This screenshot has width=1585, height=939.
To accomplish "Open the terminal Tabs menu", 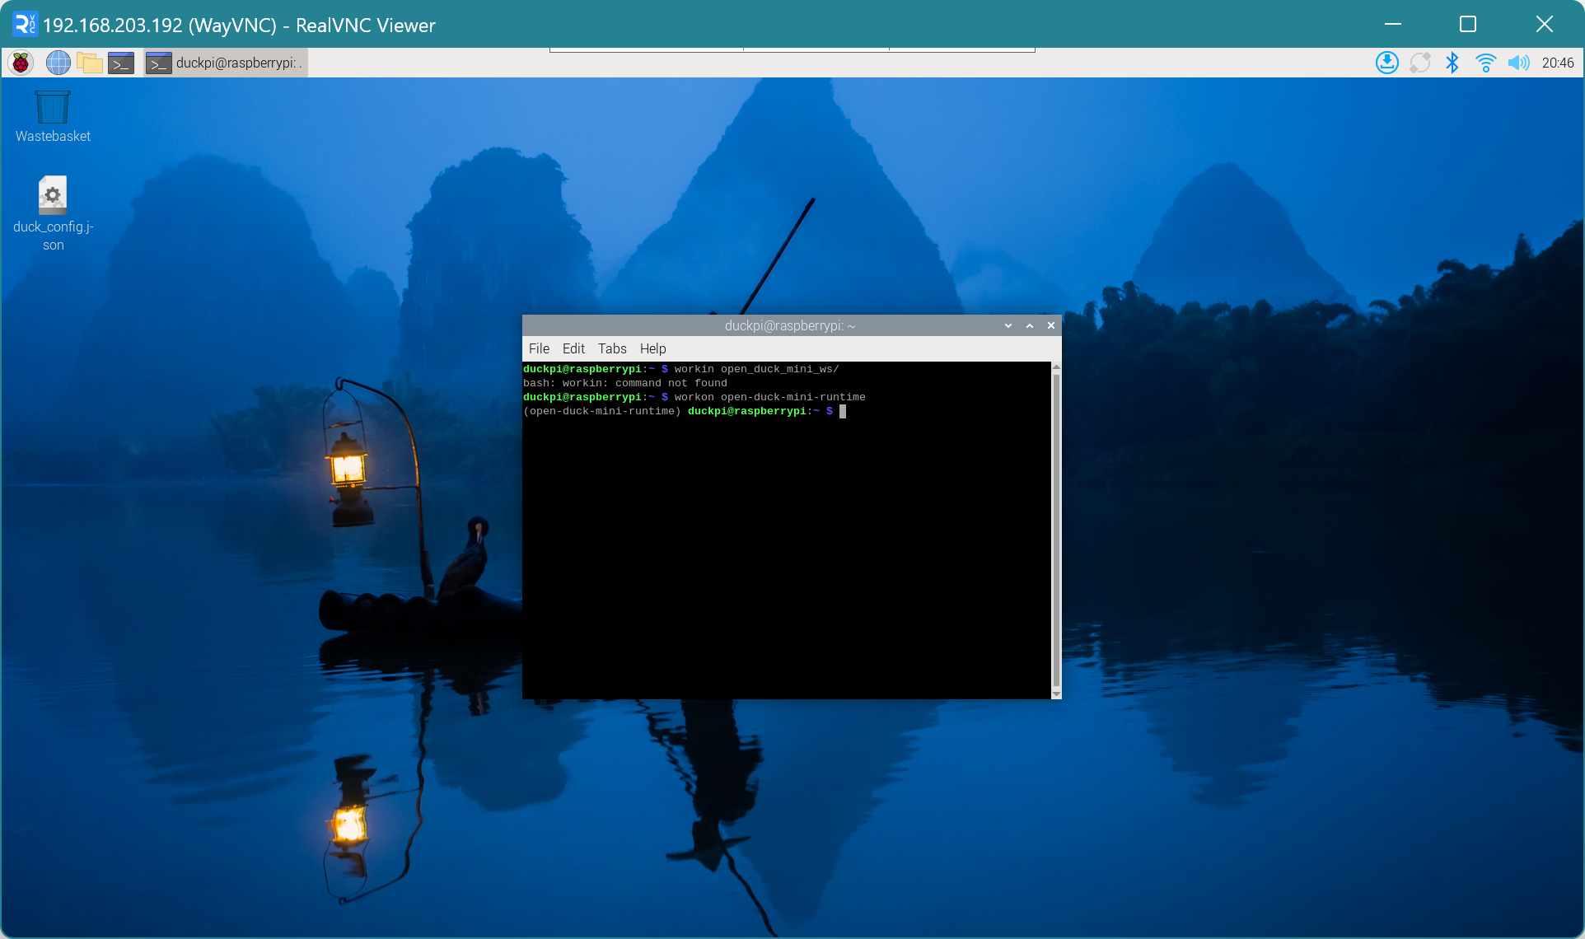I will point(612,348).
